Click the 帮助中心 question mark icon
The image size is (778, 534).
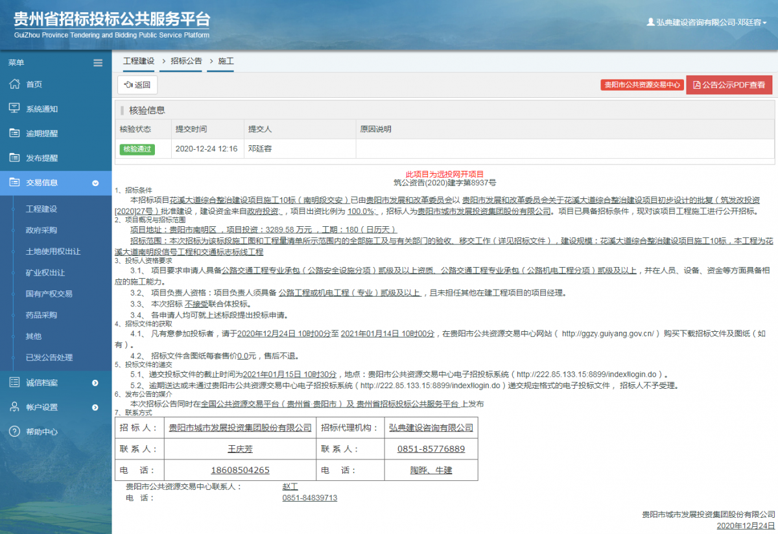coord(16,432)
